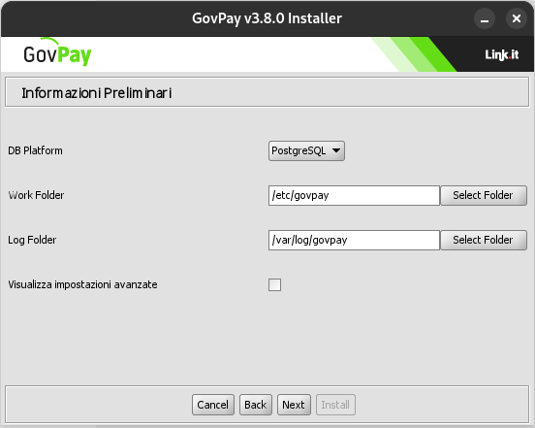This screenshot has width=535, height=428.
Task: Minimize the GovPay Installer window
Action: tap(485, 18)
